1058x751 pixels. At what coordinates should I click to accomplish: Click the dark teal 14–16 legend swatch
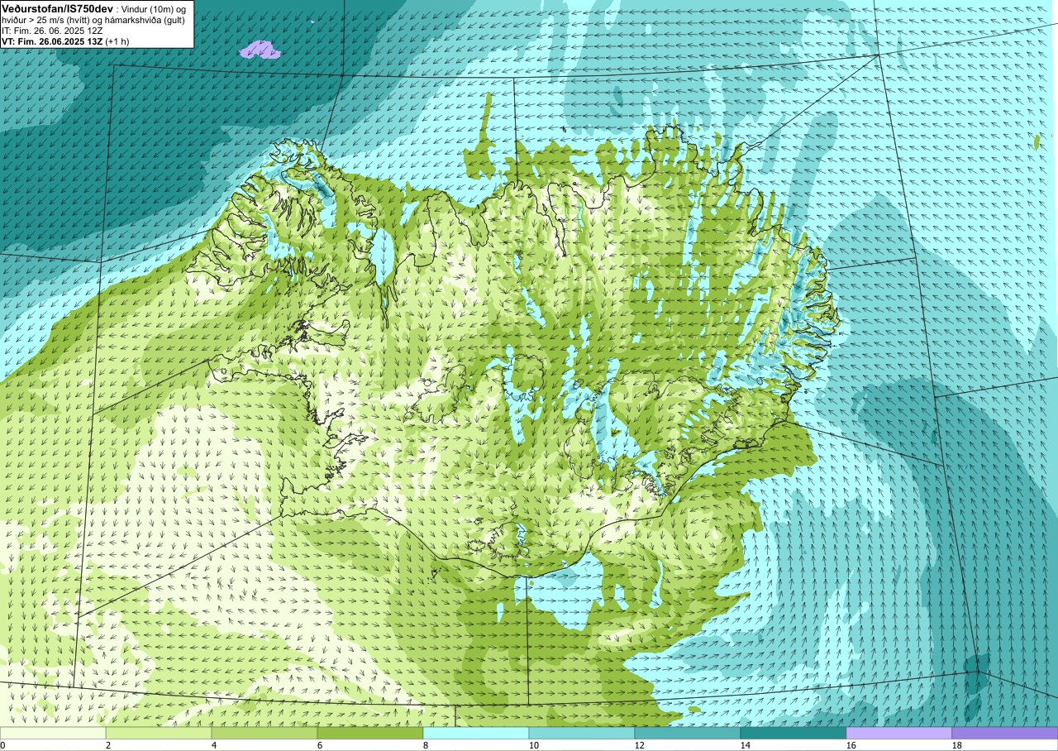coord(793,733)
